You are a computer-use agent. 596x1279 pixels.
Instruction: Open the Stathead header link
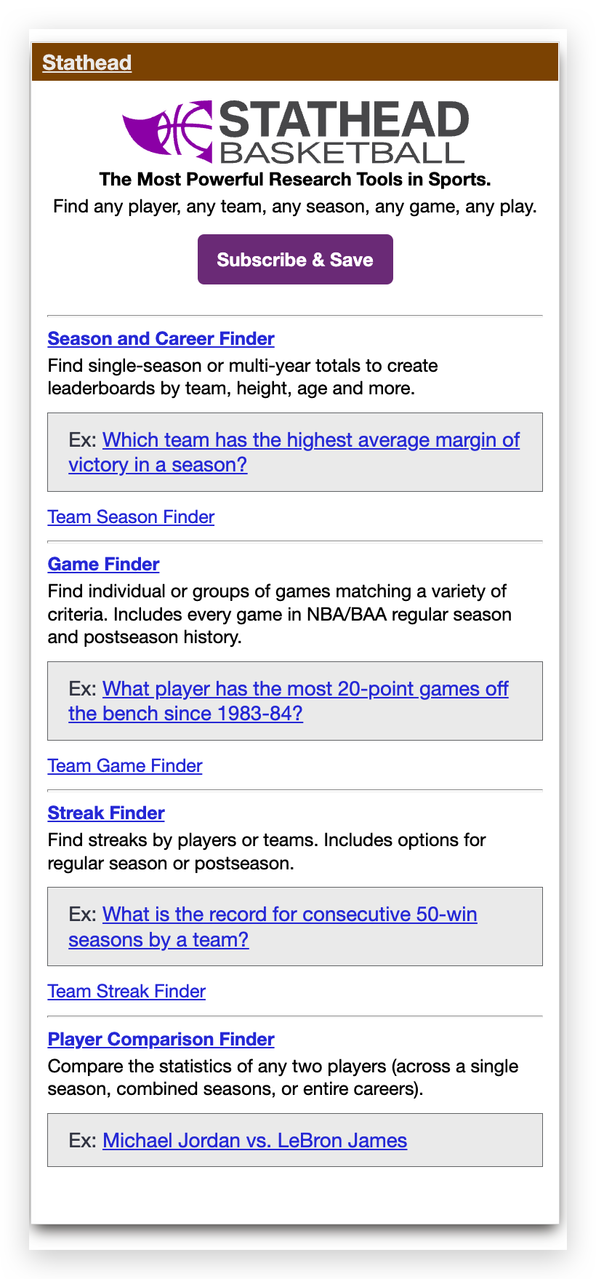(86, 63)
